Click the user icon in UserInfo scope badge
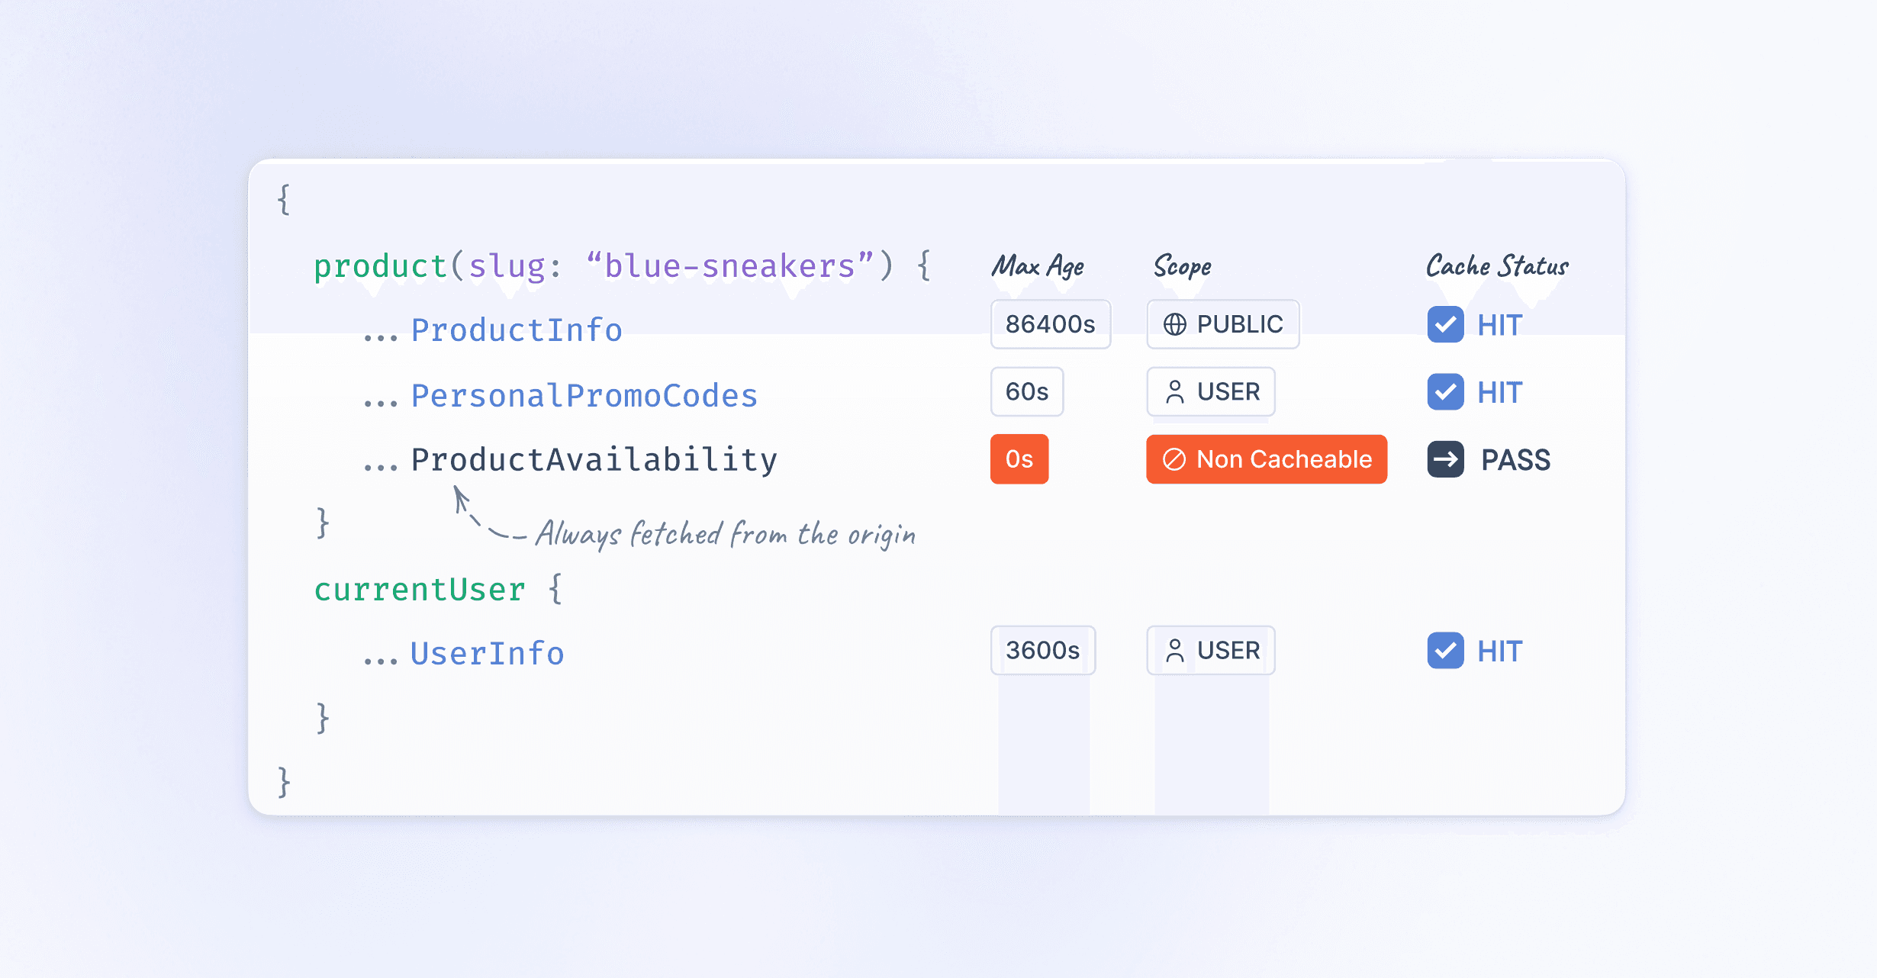Screen dimensions: 1877x978 click(x=1175, y=651)
